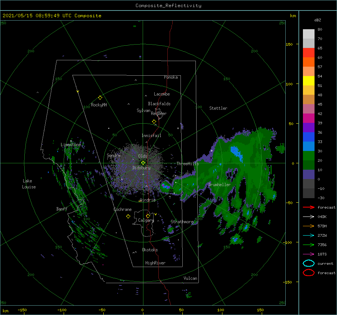Click yellow diamond marker below RedDeer

[x=154, y=122]
